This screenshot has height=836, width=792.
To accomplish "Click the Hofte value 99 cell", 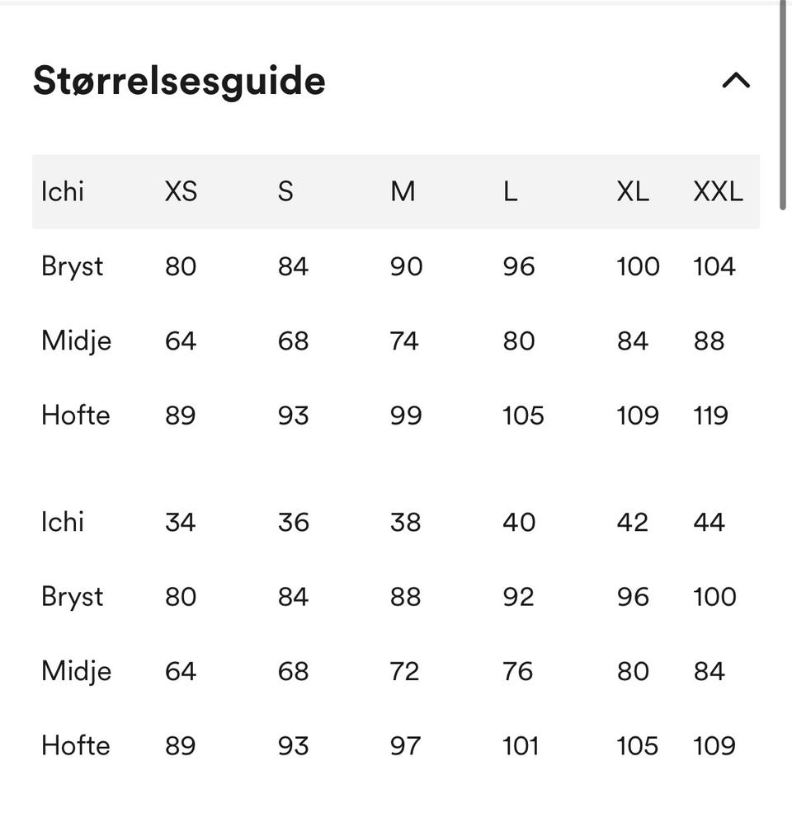I will (406, 416).
